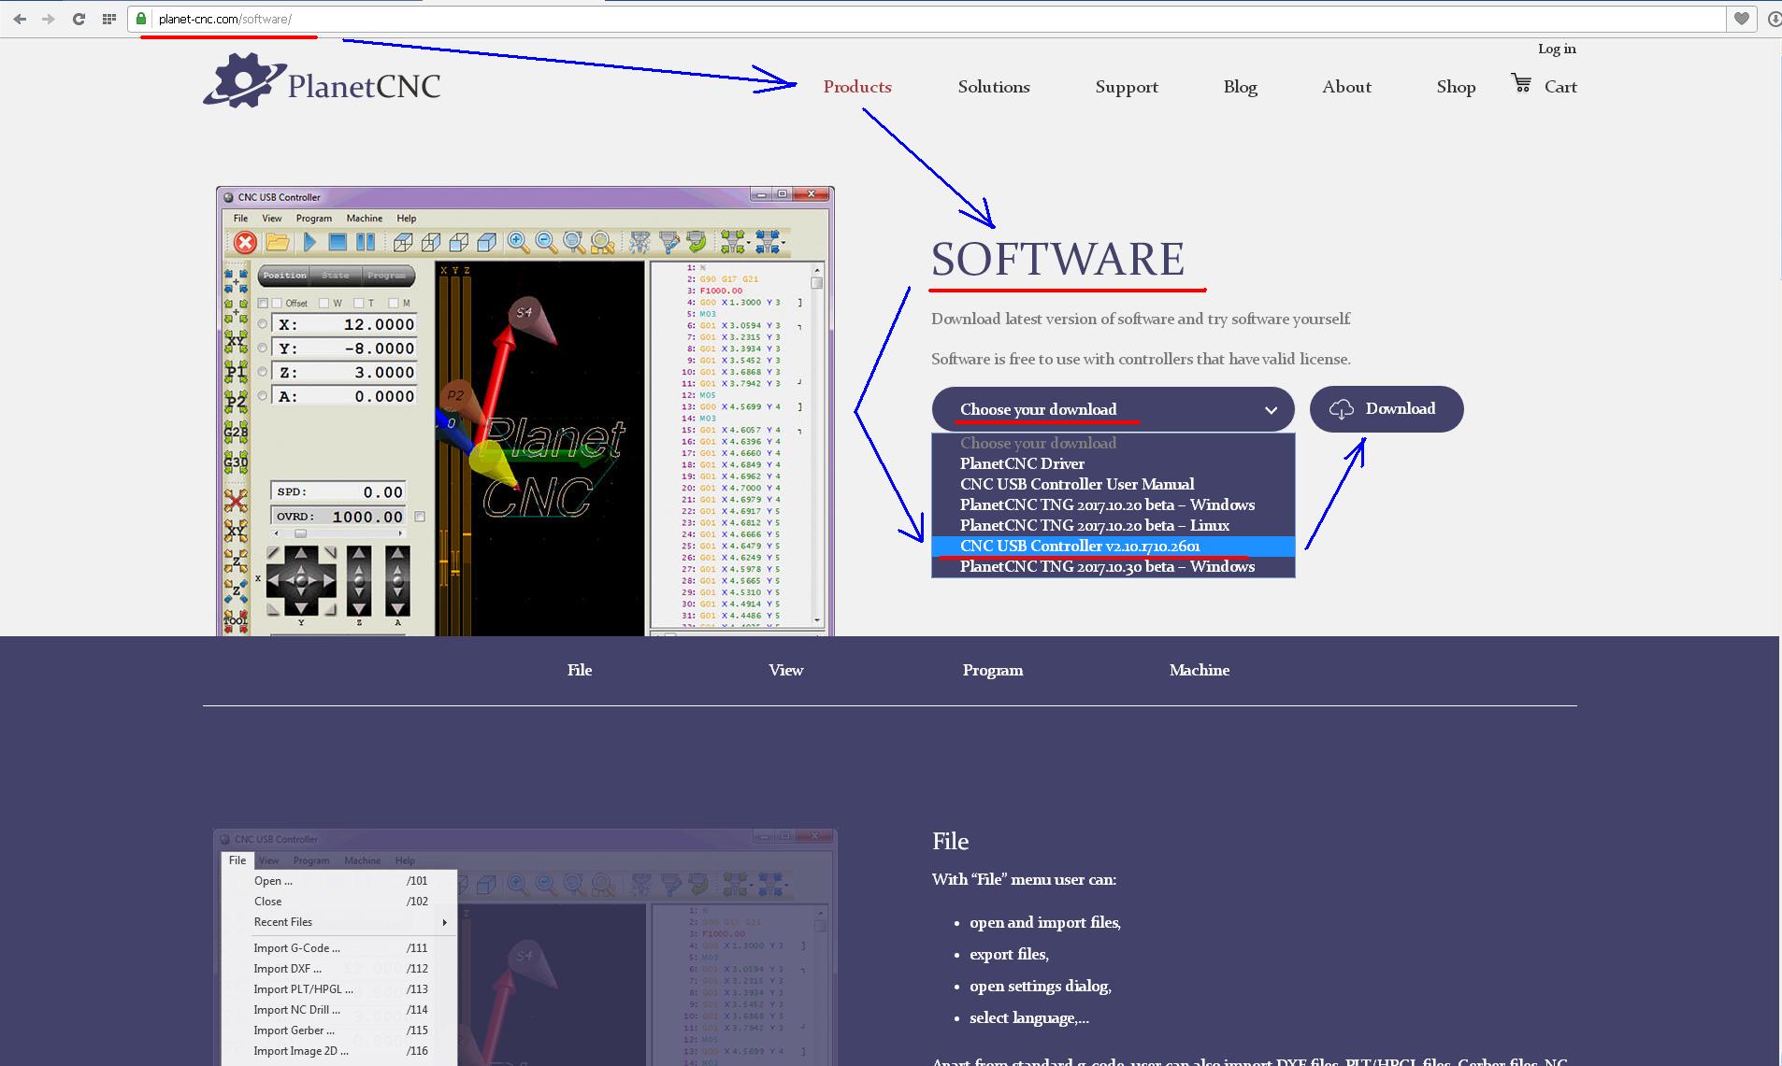Viewport: 1782px width, 1066px height.
Task: Click the browser reload icon
Action: click(x=79, y=19)
